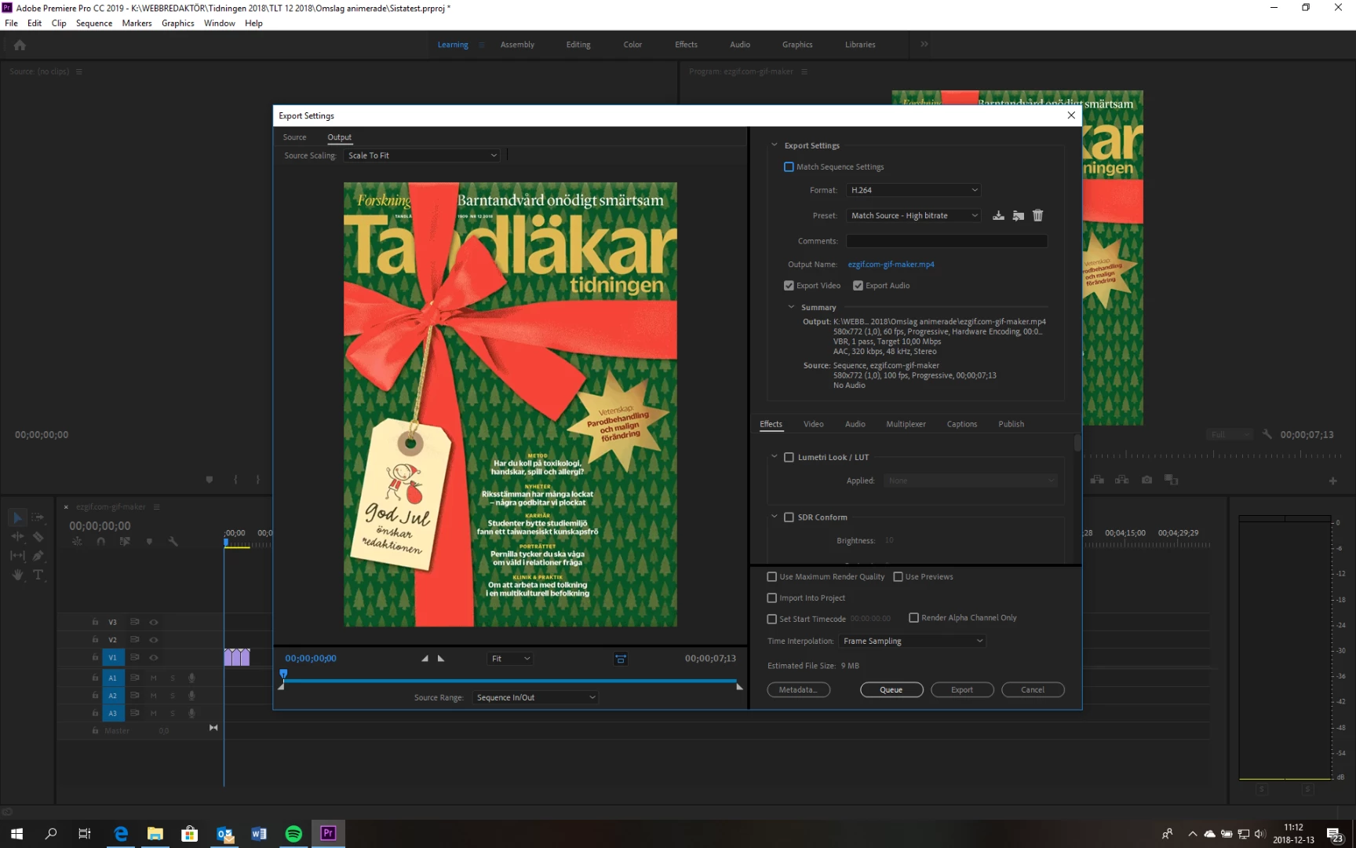Open the Sequence menu in the menu bar

pyautogui.click(x=94, y=23)
